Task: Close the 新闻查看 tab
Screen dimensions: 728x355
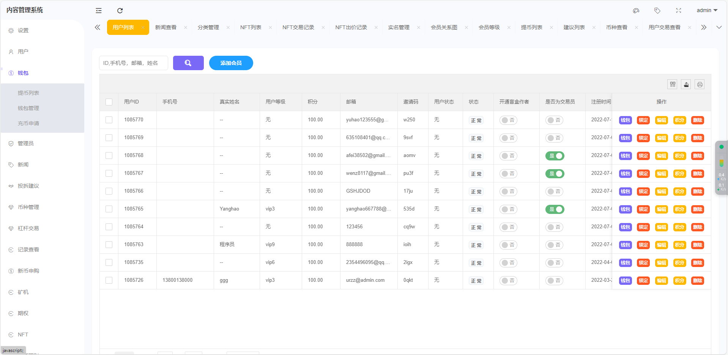Action: point(186,27)
